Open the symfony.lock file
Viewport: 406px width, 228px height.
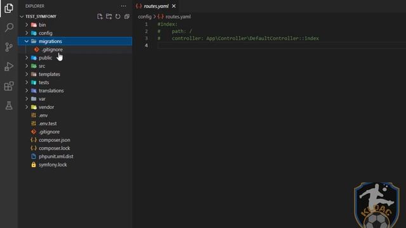[x=53, y=165]
